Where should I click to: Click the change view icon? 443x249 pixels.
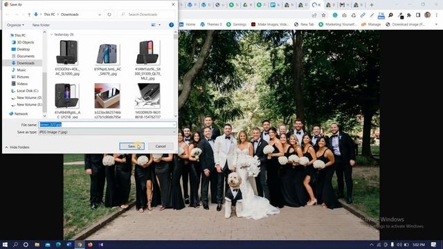(154, 25)
